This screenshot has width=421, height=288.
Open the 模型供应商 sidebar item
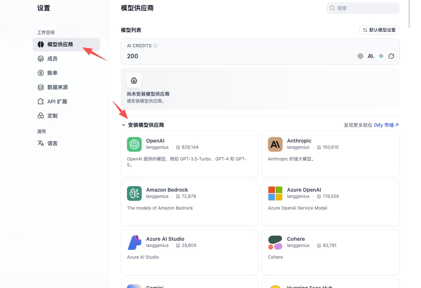(66, 44)
